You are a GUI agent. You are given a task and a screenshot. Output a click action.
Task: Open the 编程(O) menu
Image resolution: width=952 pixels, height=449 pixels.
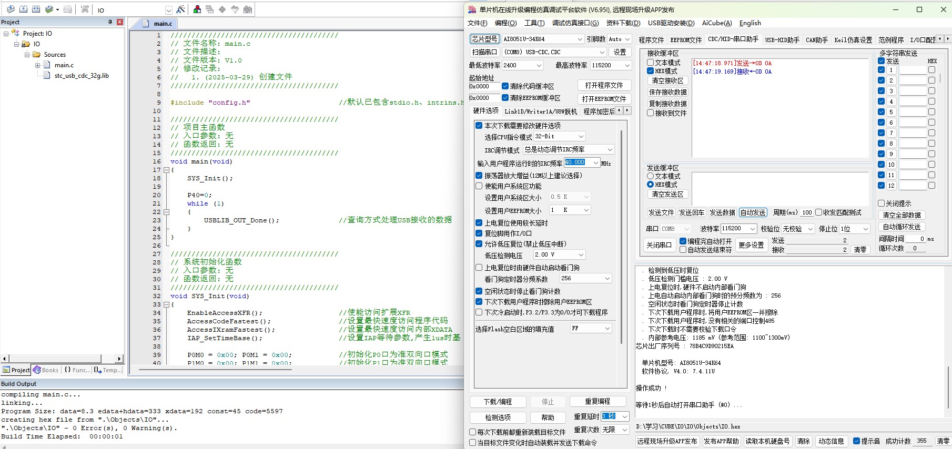click(x=505, y=23)
